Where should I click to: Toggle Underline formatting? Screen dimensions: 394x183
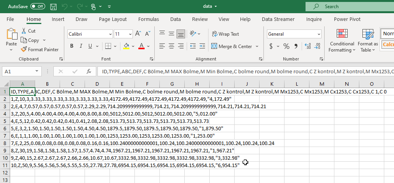click(x=90, y=46)
